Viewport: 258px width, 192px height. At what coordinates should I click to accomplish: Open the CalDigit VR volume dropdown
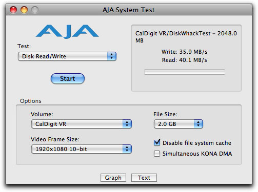tap(82, 124)
